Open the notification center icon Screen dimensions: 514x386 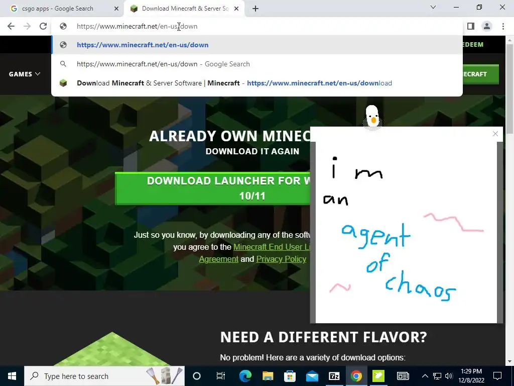(x=497, y=376)
